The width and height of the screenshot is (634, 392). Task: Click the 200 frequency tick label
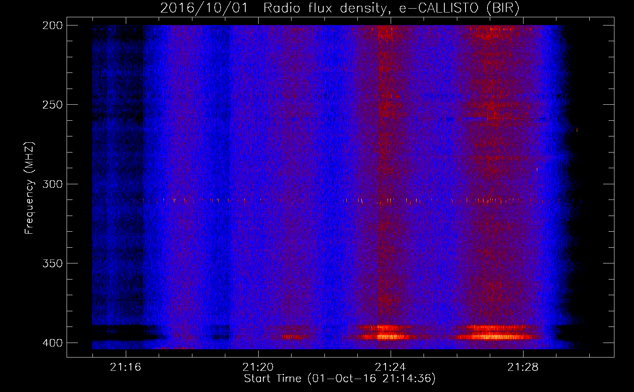[x=52, y=25]
